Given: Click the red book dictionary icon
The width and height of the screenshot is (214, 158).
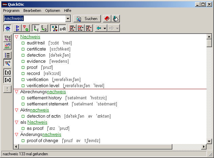Looking at the screenshot, I should pyautogui.click(x=107, y=19).
